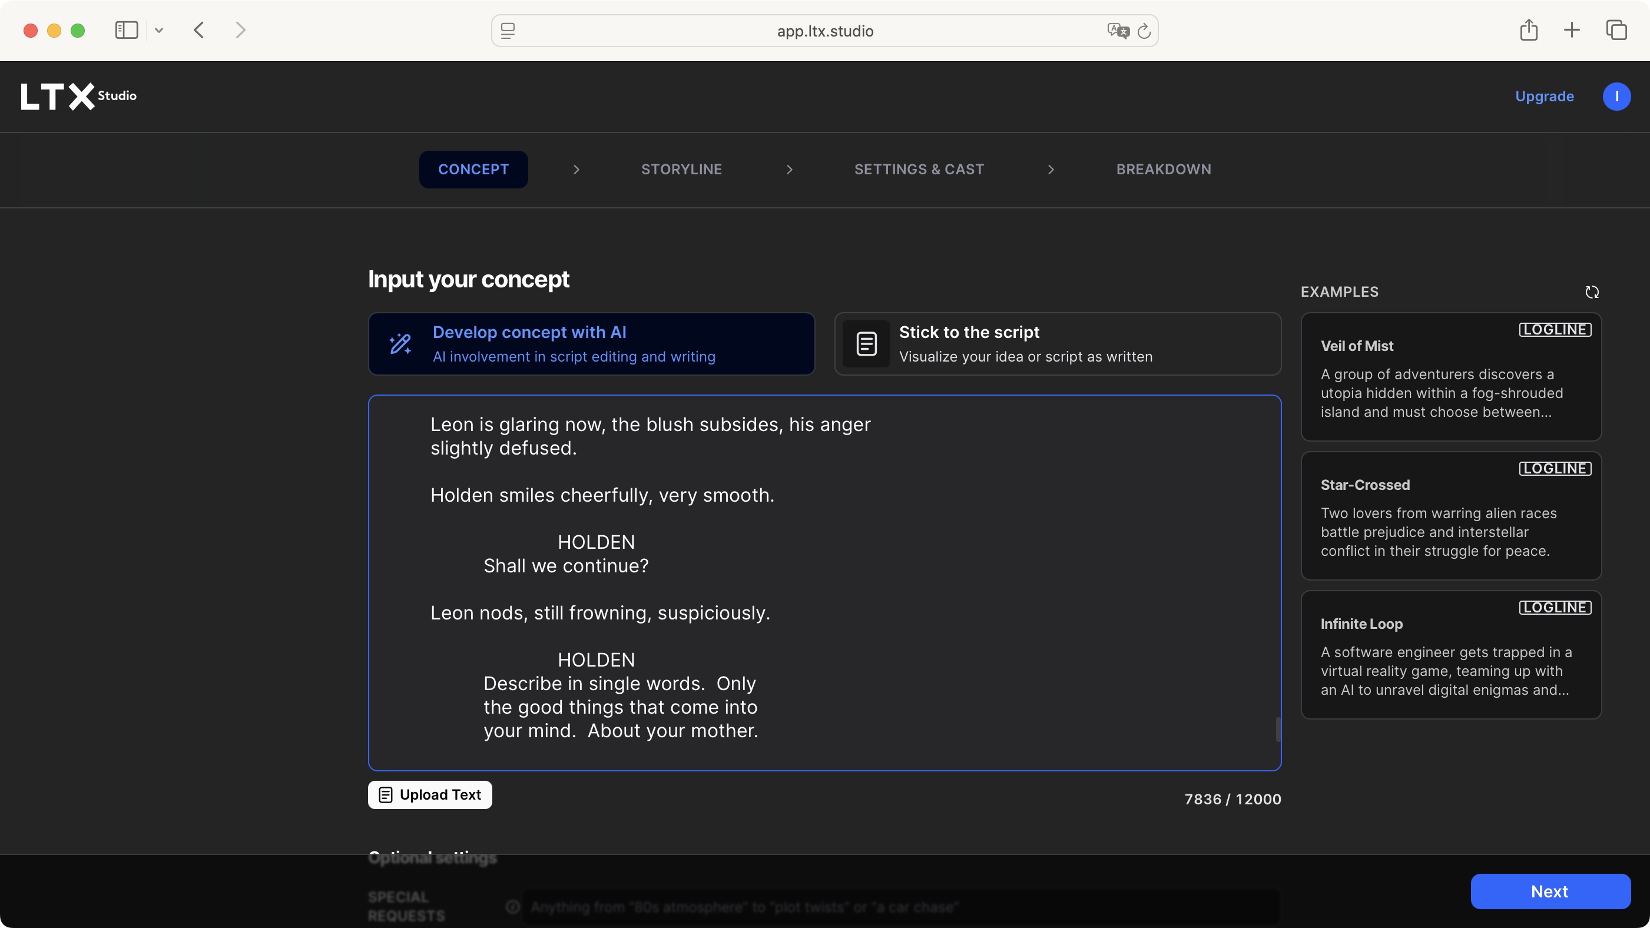This screenshot has width=1650, height=928.
Task: Click the page settings icon in the address bar
Action: (508, 31)
